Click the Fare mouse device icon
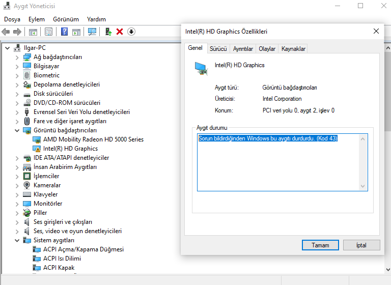This screenshot has width=391, height=285. click(26, 121)
